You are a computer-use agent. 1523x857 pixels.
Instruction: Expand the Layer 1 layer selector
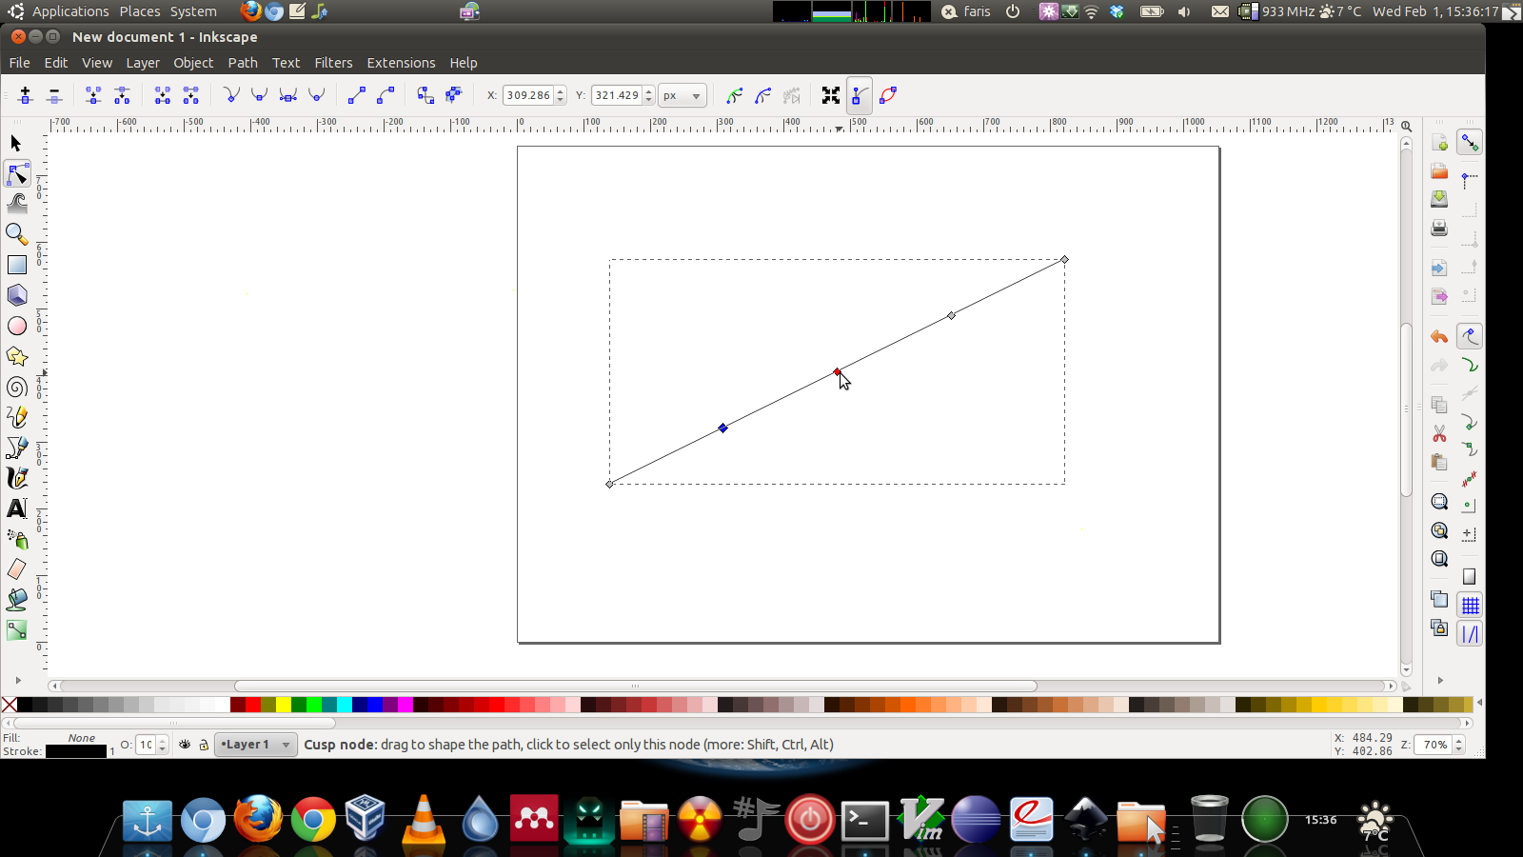point(257,745)
